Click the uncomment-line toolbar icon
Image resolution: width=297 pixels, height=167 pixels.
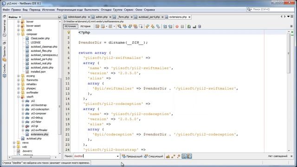[x=194, y=26]
